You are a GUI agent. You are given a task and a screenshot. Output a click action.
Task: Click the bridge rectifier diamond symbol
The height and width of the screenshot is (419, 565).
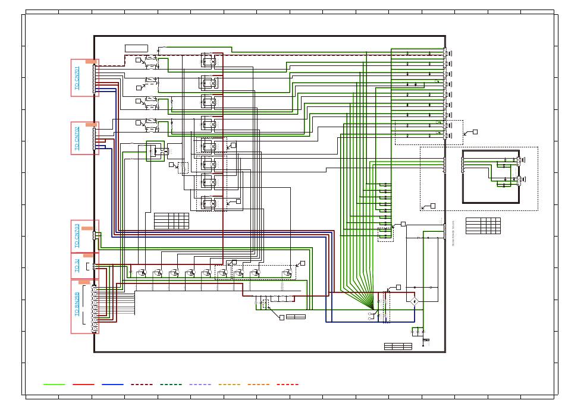(415, 301)
